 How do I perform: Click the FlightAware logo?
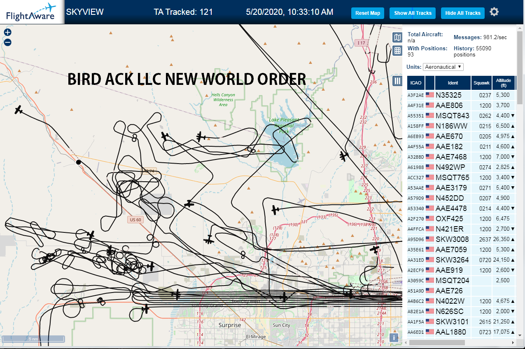point(32,12)
